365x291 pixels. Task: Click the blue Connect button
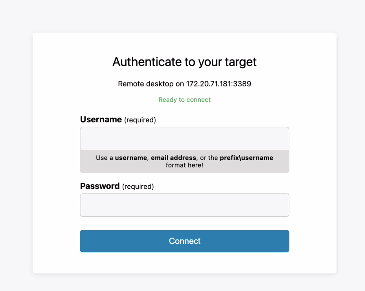coord(184,241)
